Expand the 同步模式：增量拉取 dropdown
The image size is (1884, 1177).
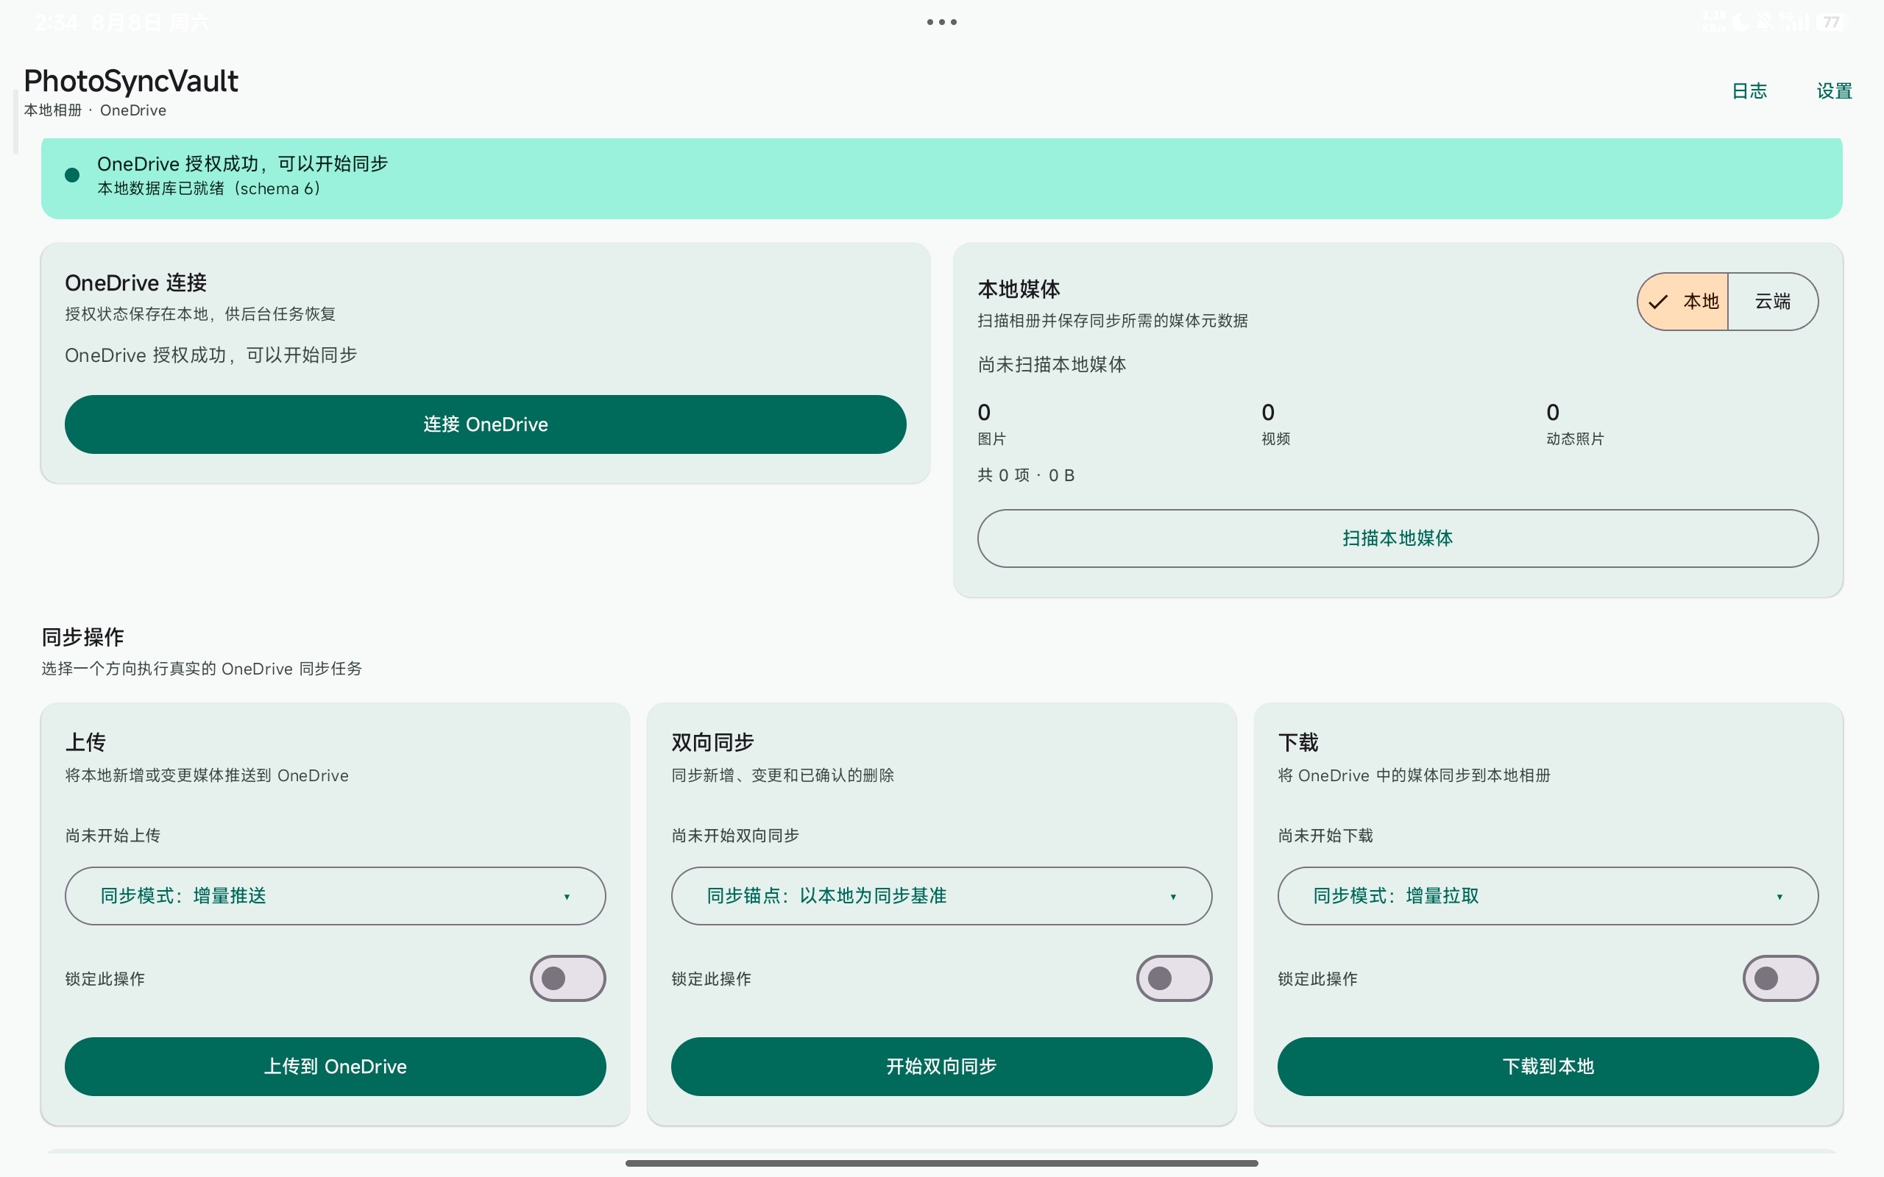1548,896
